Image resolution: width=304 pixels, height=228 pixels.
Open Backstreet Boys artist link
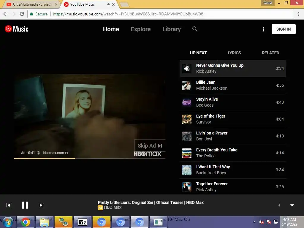(x=211, y=173)
